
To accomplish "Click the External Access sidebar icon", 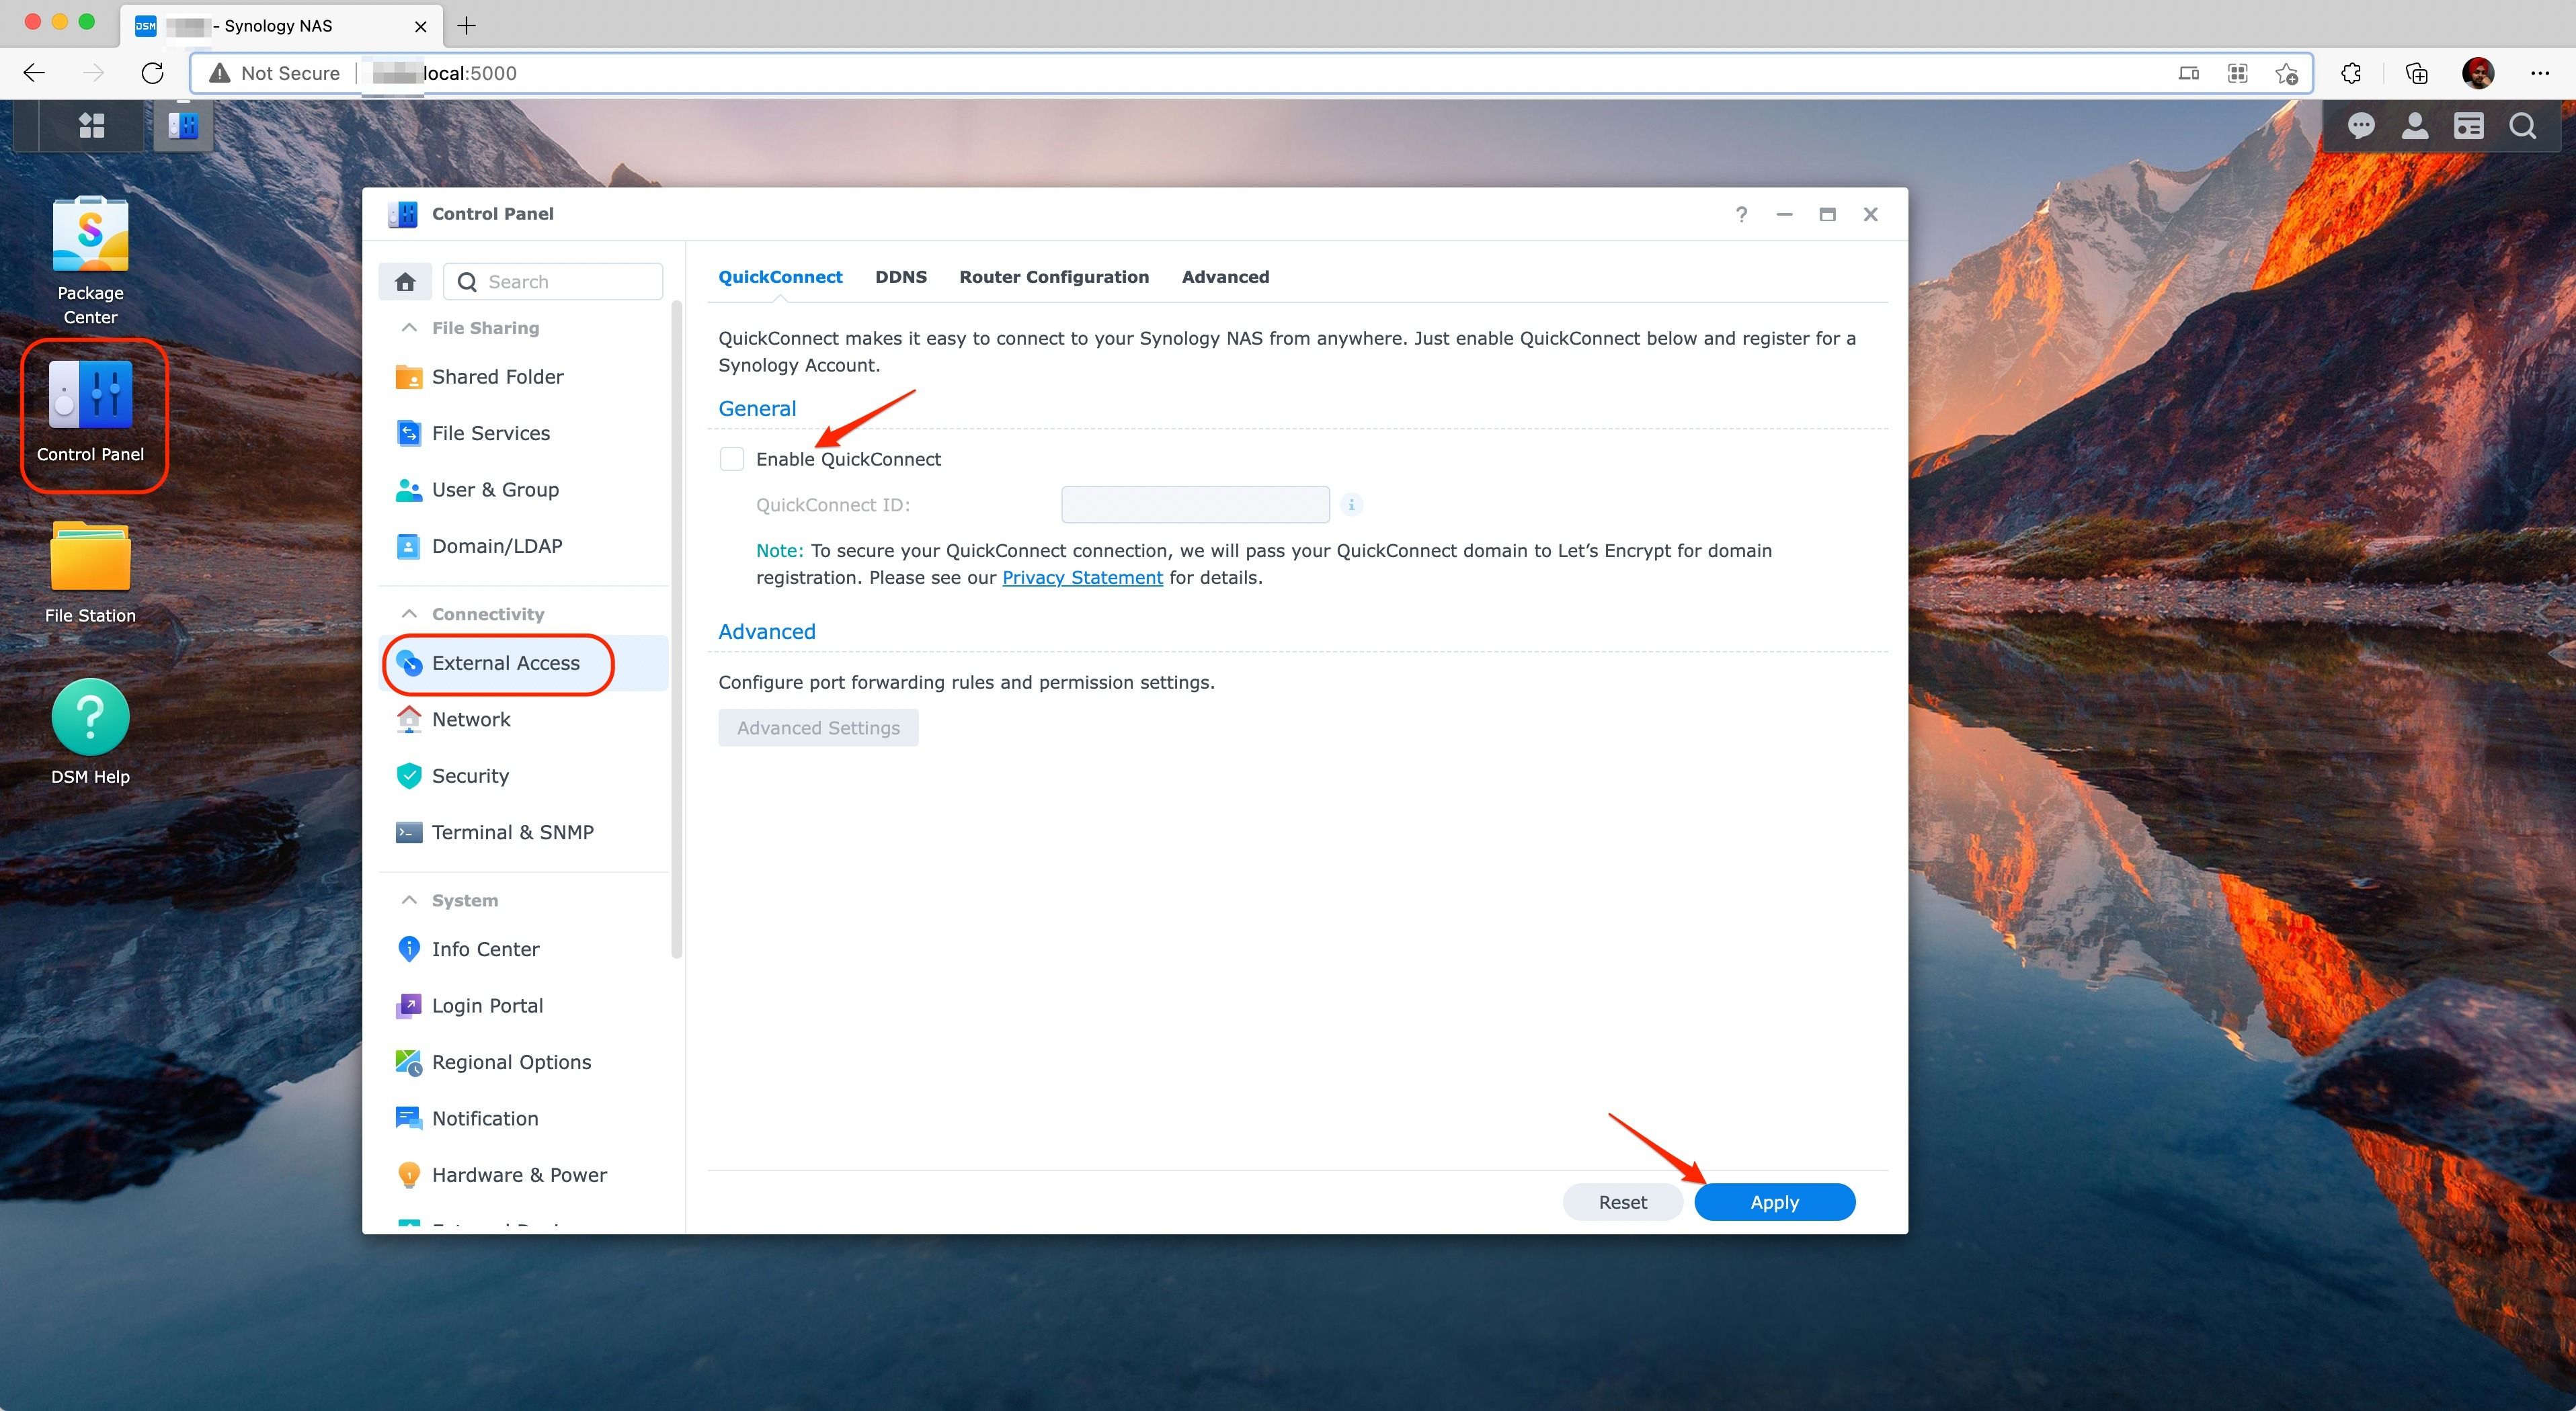I will pos(409,662).
